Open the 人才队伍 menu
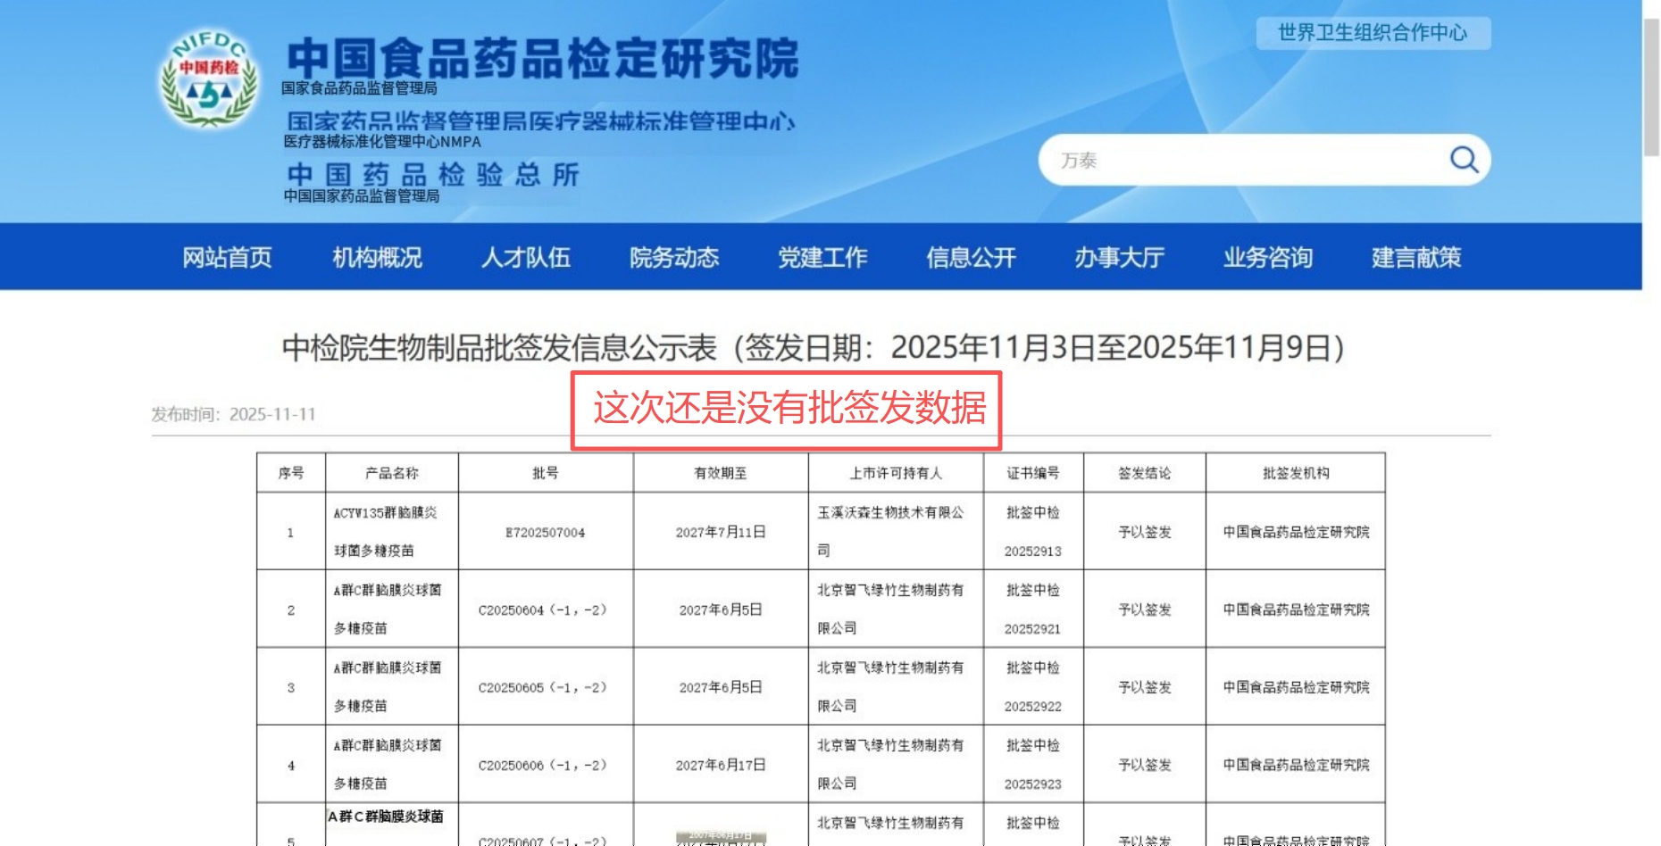The image size is (1661, 846). point(525,257)
